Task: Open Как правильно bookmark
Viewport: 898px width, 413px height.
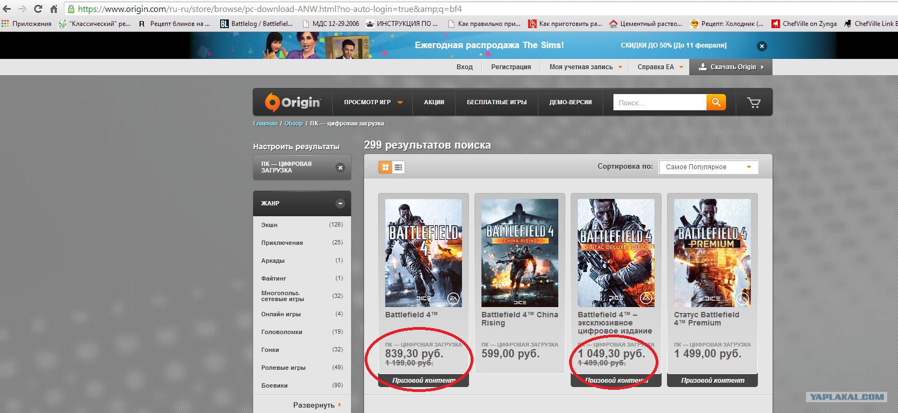Action: tap(484, 24)
